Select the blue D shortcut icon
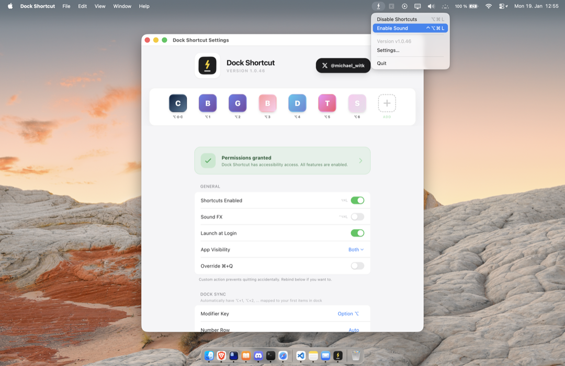This screenshot has height=366, width=565. click(x=297, y=103)
